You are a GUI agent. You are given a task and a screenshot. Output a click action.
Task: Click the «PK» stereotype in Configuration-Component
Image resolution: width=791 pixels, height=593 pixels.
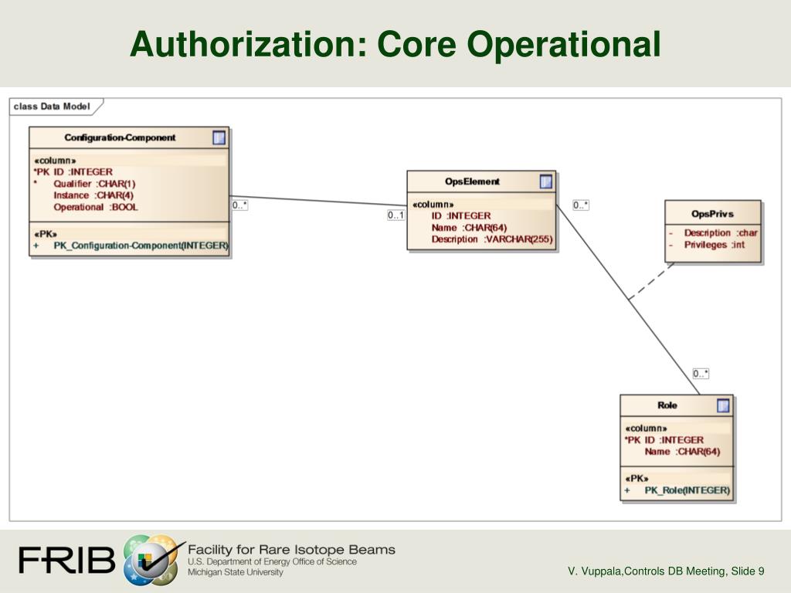pos(46,234)
